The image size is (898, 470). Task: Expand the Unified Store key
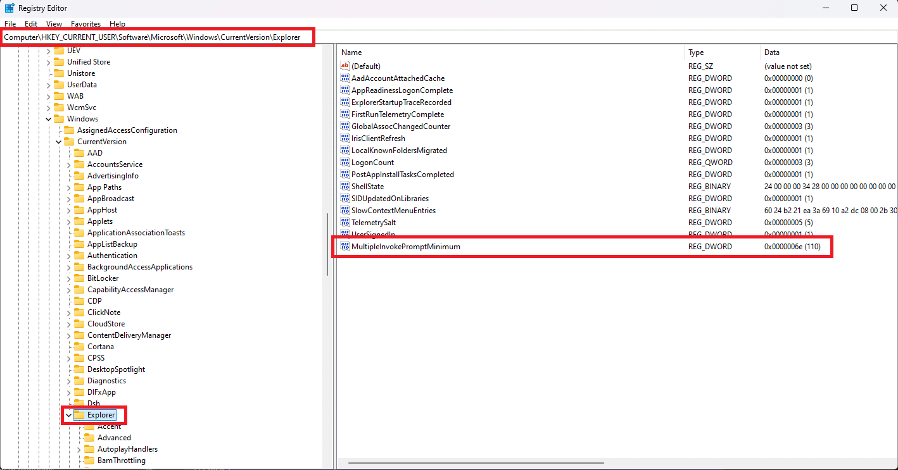tap(49, 62)
